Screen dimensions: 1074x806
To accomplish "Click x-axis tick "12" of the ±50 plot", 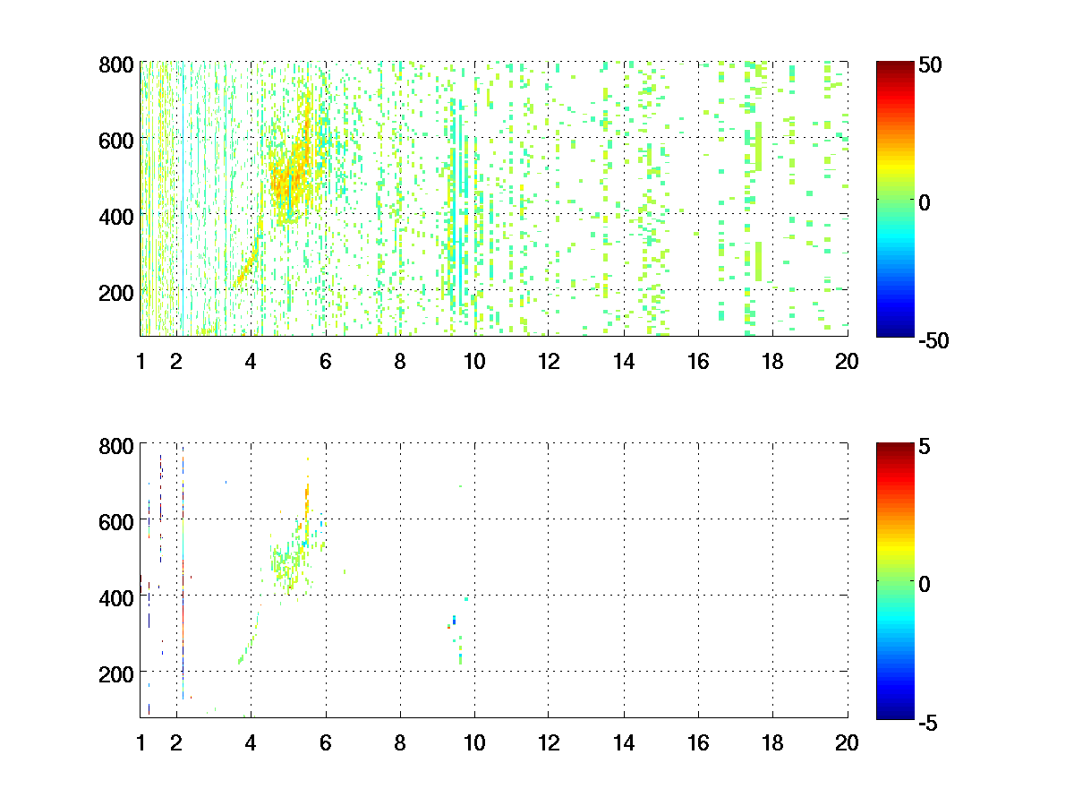I will click(x=549, y=362).
